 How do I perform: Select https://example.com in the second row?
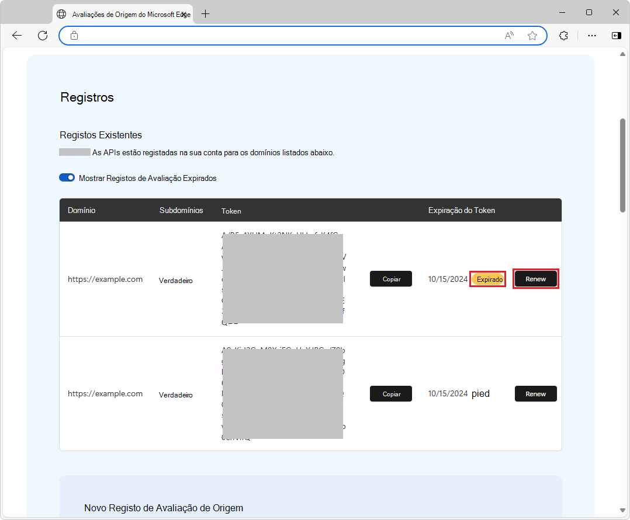(x=105, y=393)
